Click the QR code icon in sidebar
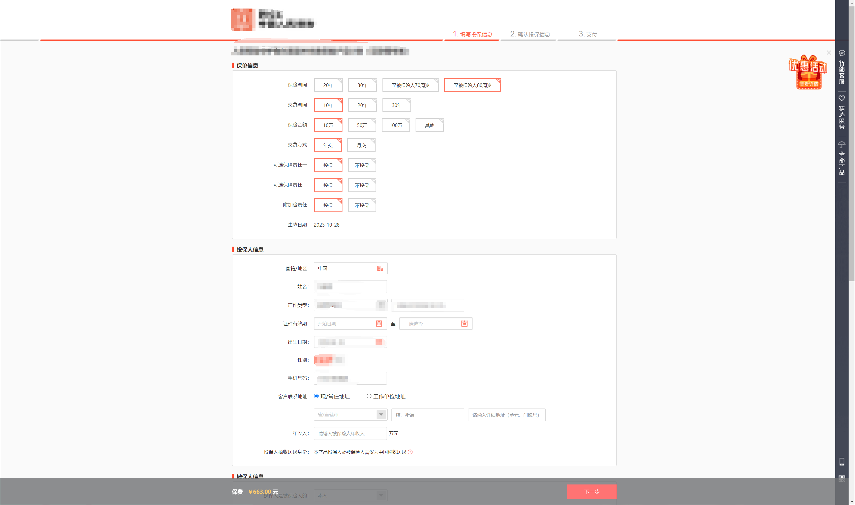 pos(842,479)
